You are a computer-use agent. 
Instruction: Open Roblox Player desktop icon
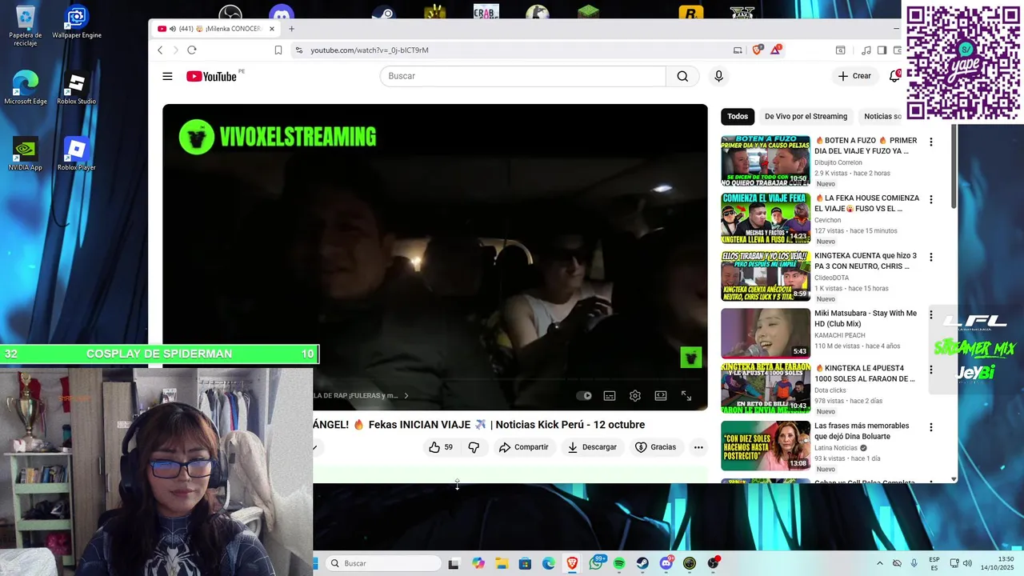click(x=77, y=154)
